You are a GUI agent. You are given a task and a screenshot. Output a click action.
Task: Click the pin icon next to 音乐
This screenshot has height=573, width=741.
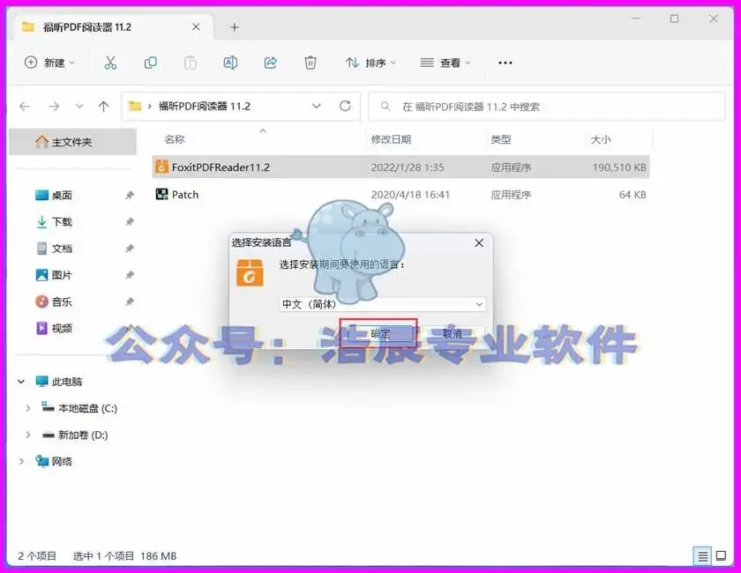pos(130,301)
